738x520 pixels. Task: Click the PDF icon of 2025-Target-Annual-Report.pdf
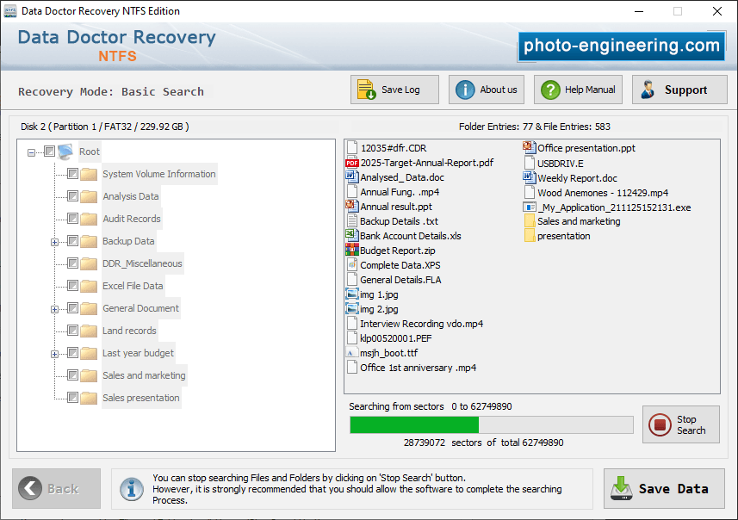(351, 163)
